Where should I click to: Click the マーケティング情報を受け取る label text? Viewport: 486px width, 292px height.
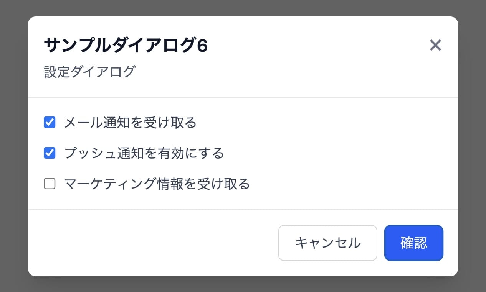(x=157, y=184)
